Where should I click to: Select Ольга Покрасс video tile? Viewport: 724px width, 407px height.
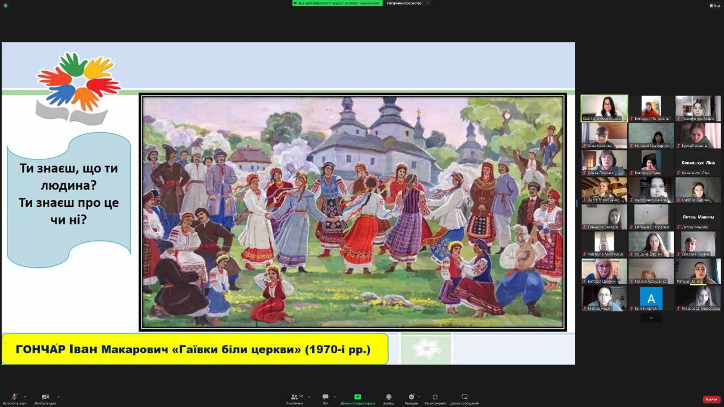(x=604, y=163)
